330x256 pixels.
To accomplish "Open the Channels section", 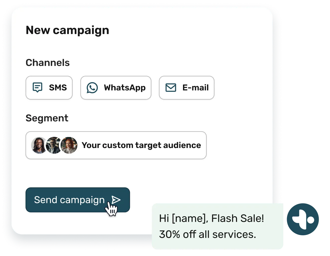I will coord(48,62).
